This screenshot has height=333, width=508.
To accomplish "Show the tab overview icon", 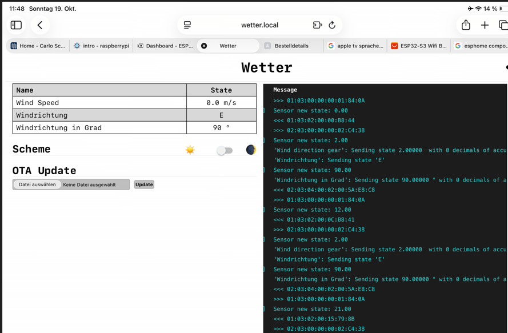I will [503, 25].
